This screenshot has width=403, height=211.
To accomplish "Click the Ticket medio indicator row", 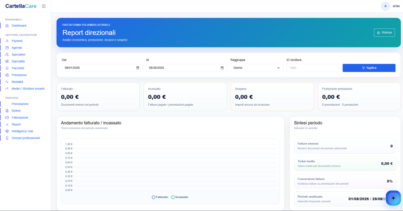I will (345, 163).
